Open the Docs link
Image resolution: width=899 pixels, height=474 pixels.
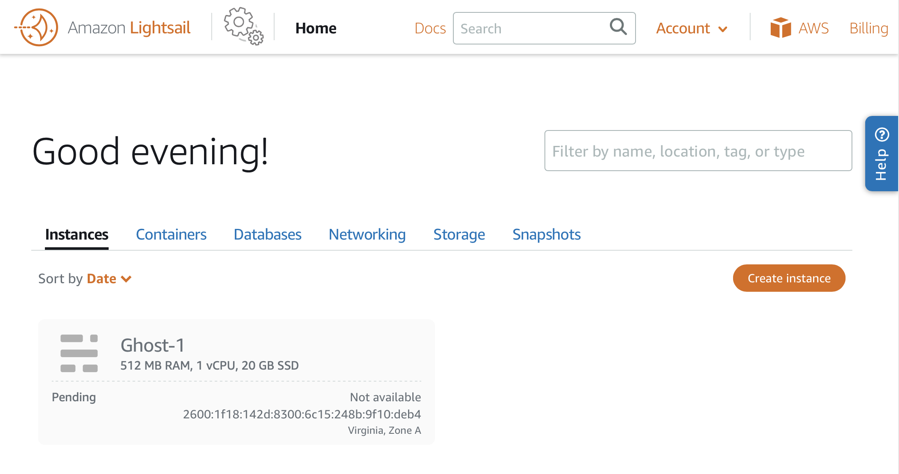(430, 28)
